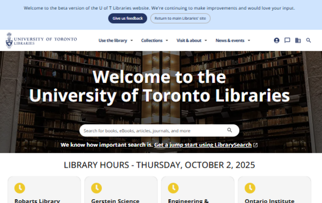The width and height of the screenshot is (322, 203).
Task: Open the Engineering & hours card title
Action: [188, 200]
